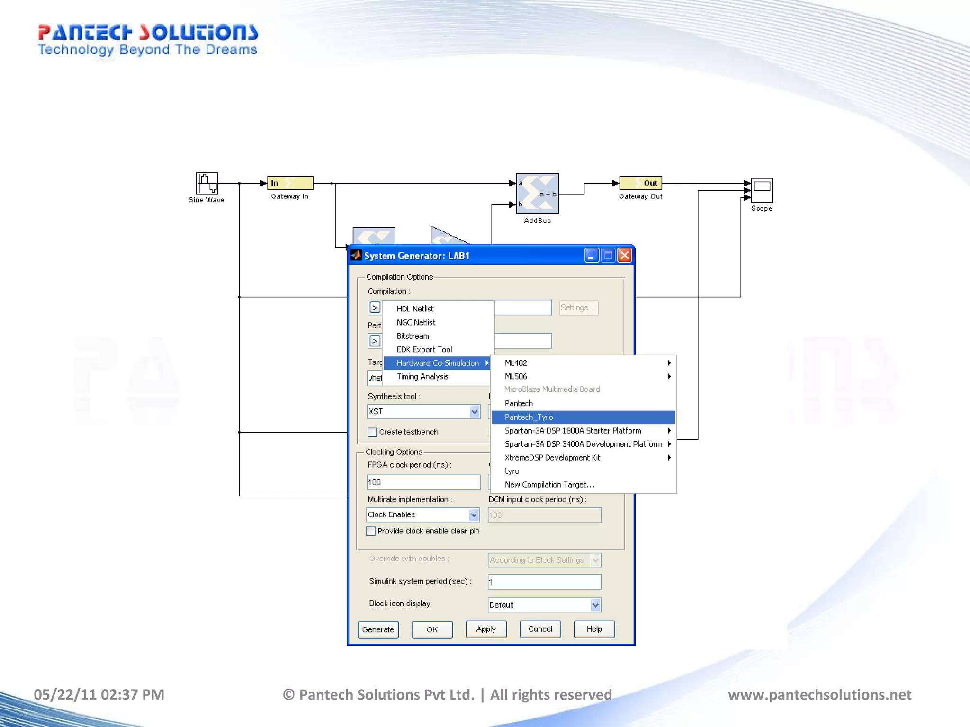
Task: Click the Simulink system period field
Action: tap(544, 582)
